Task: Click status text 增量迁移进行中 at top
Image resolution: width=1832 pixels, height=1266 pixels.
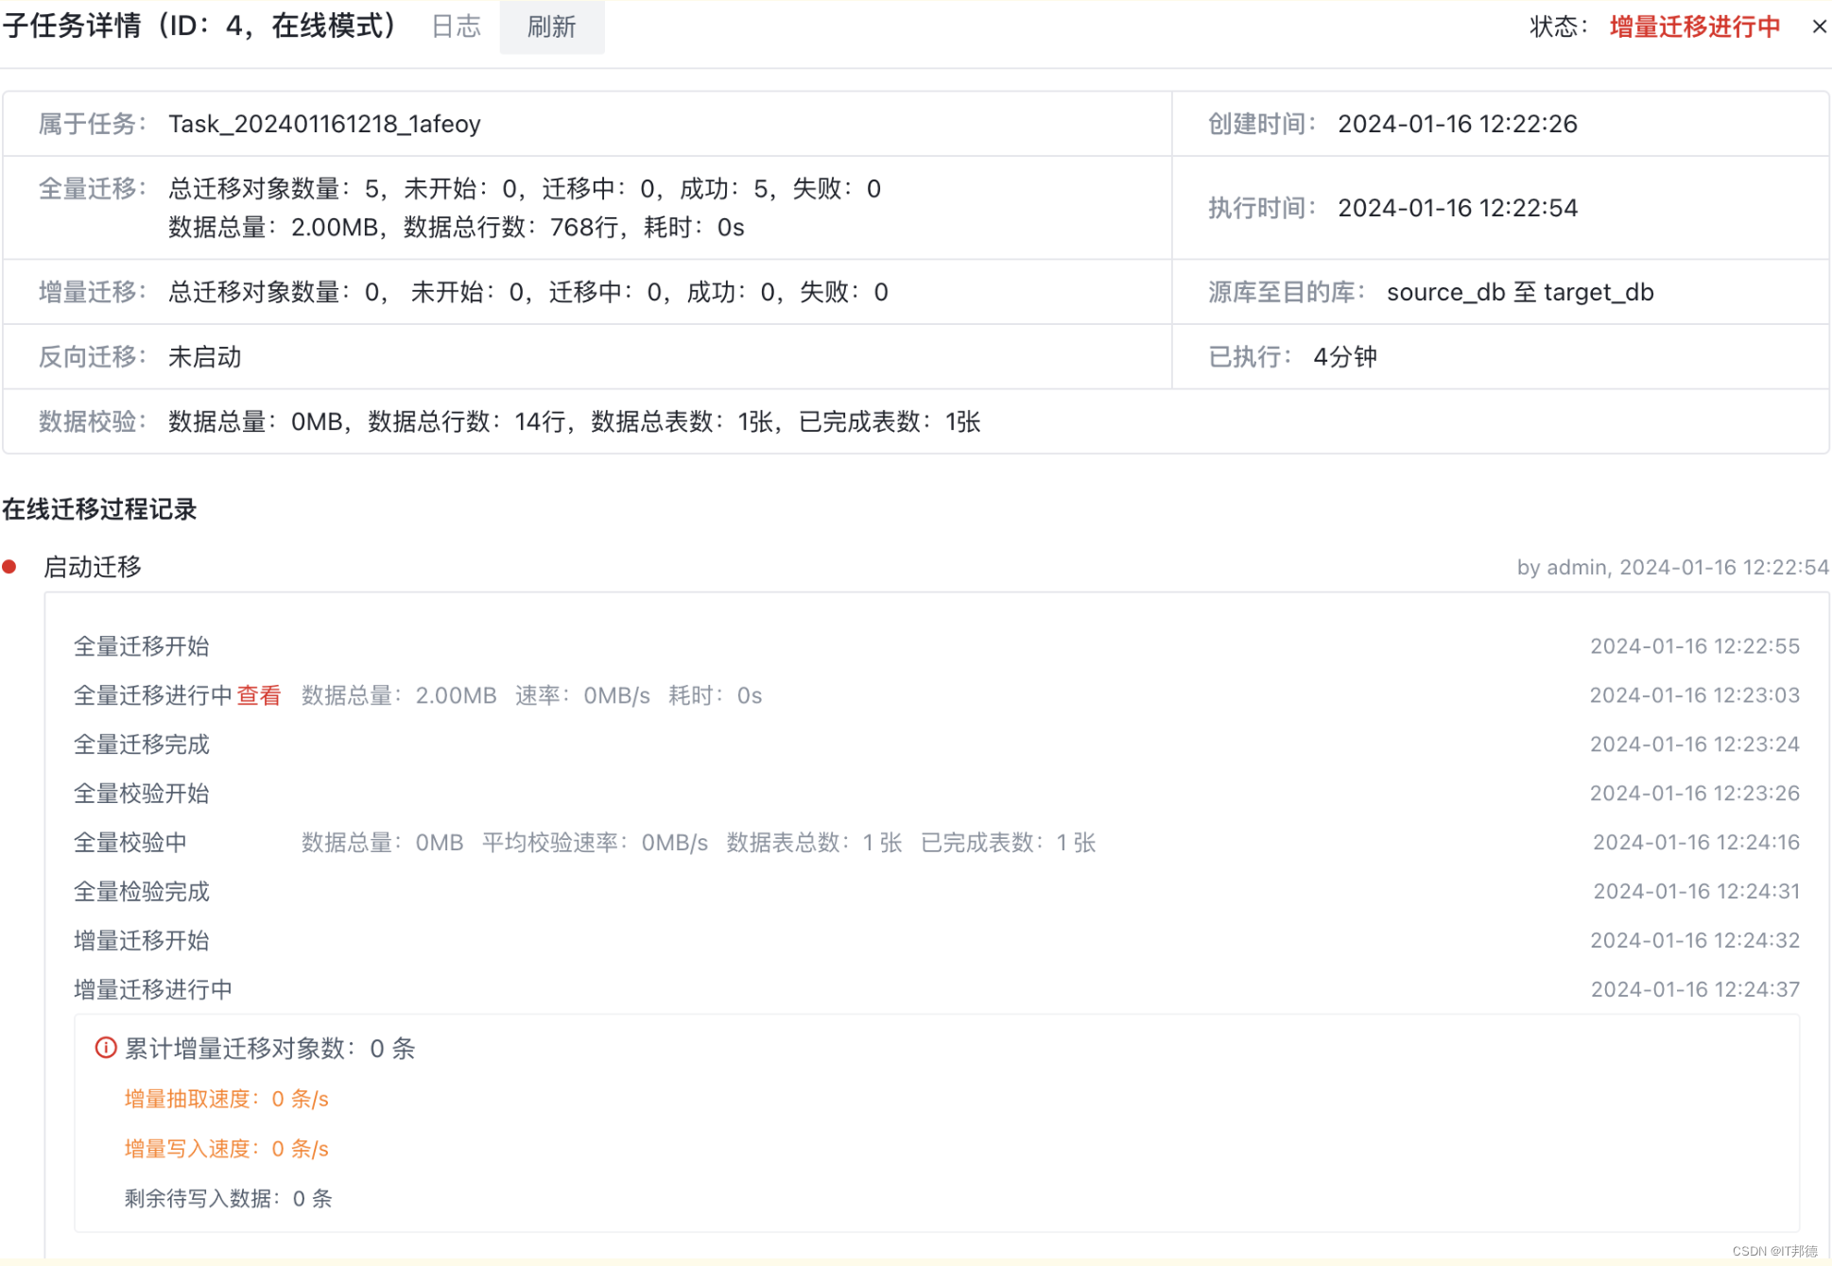Action: click(x=1695, y=26)
